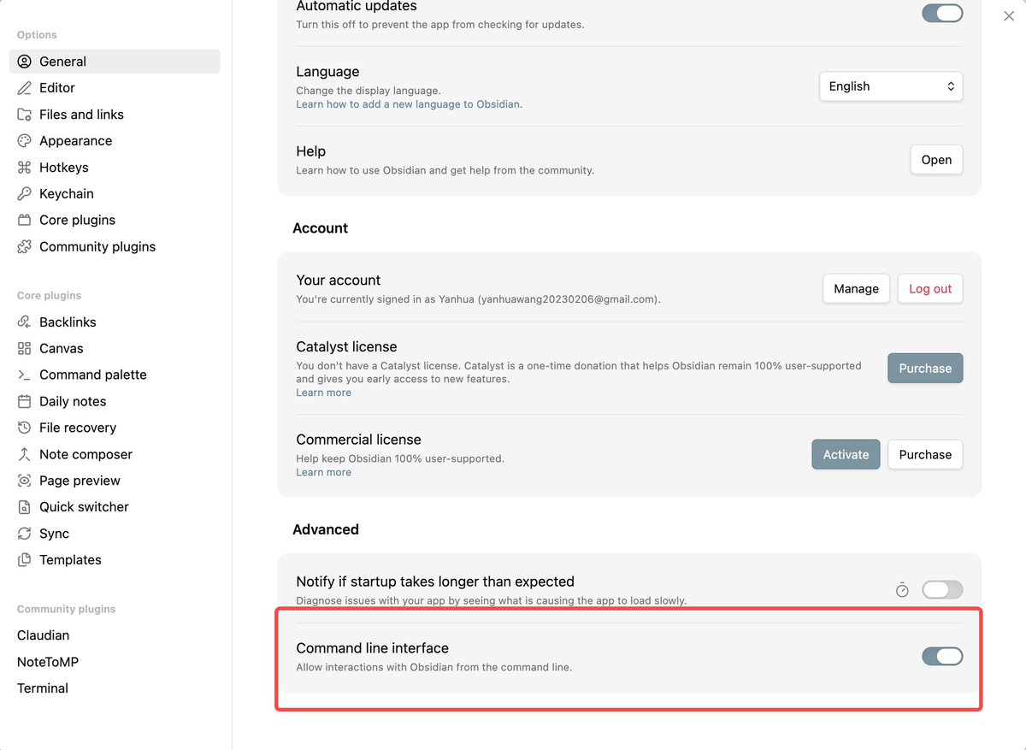Click the Daily notes calendar icon

[x=24, y=401]
